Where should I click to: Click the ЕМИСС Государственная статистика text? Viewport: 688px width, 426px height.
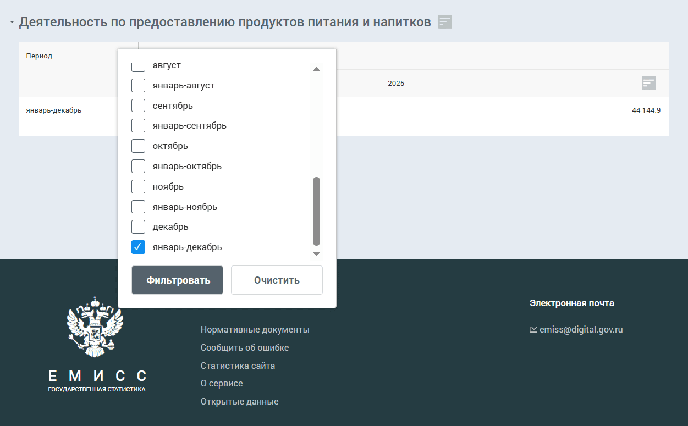click(97, 381)
